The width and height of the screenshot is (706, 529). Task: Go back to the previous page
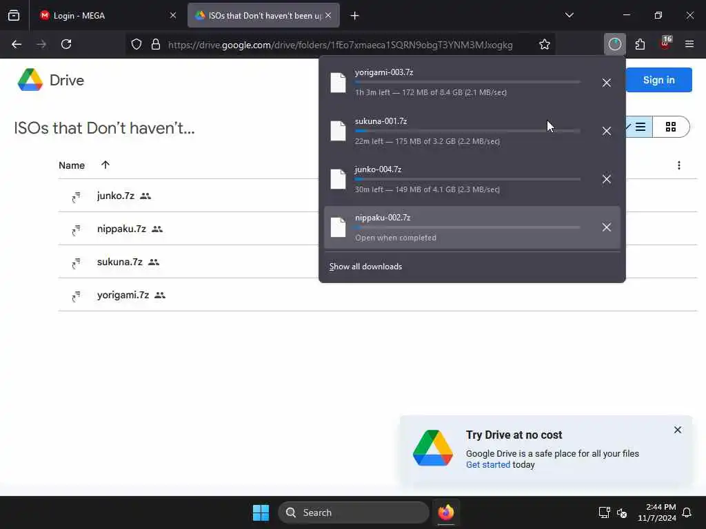pyautogui.click(x=17, y=44)
